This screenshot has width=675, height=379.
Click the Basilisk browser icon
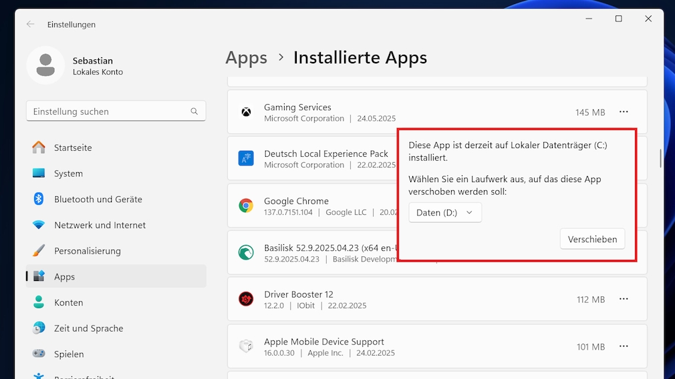point(246,252)
